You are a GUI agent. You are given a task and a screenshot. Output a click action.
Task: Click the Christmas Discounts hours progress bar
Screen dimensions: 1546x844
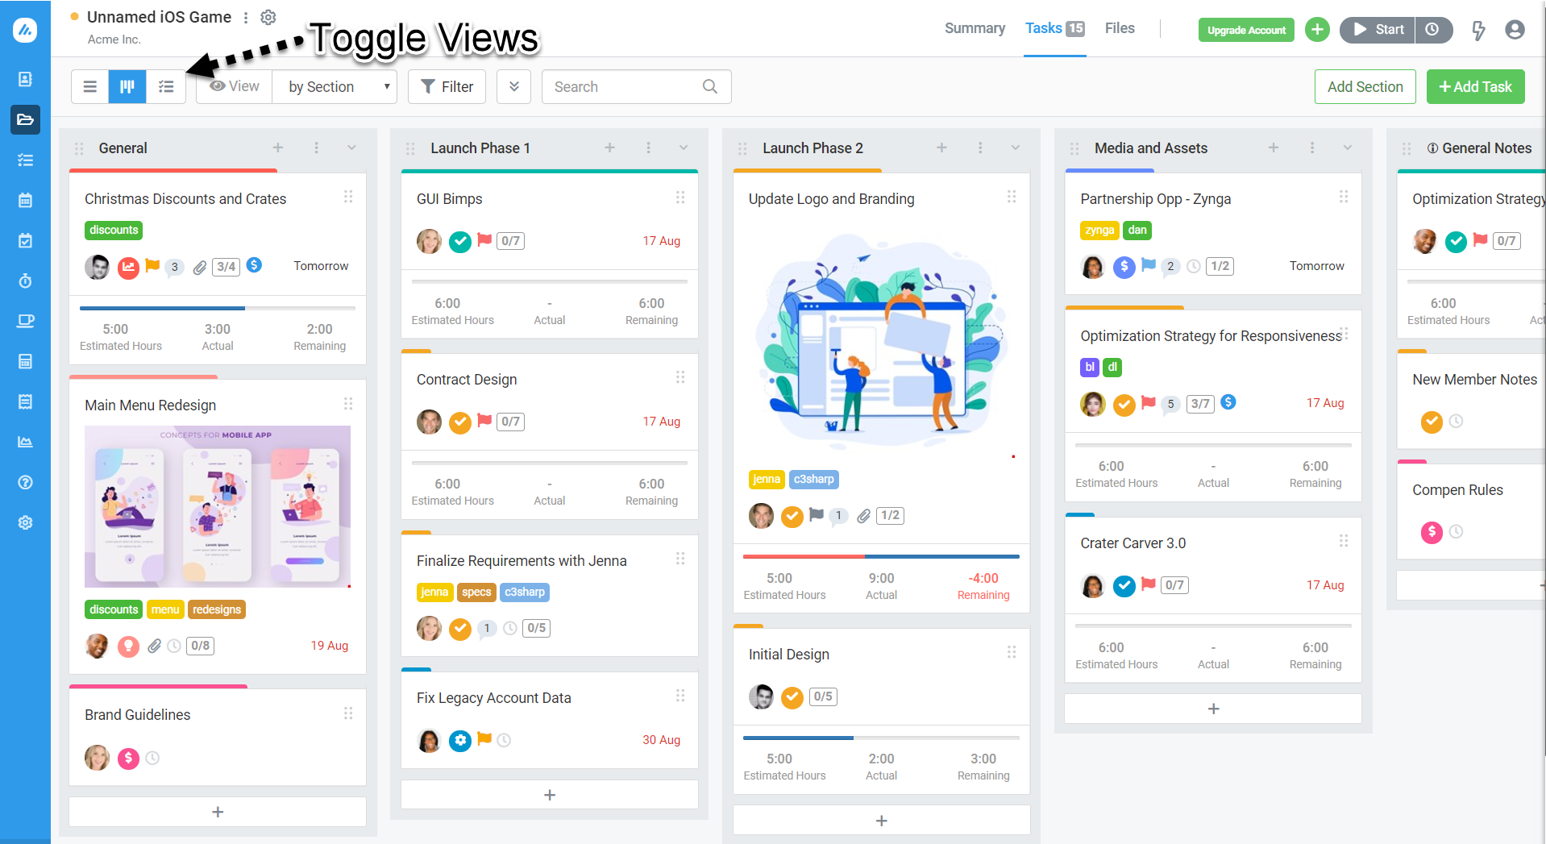217,308
